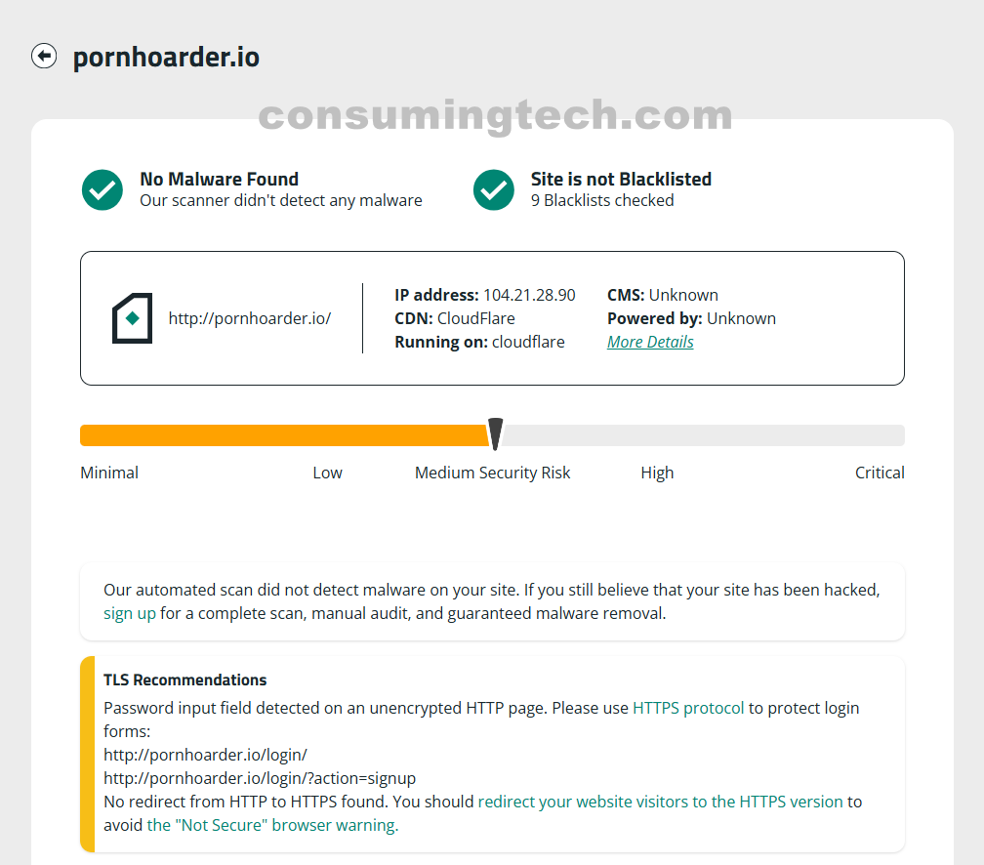
Task: Click the pornhoarder.io page title
Action: [166, 57]
